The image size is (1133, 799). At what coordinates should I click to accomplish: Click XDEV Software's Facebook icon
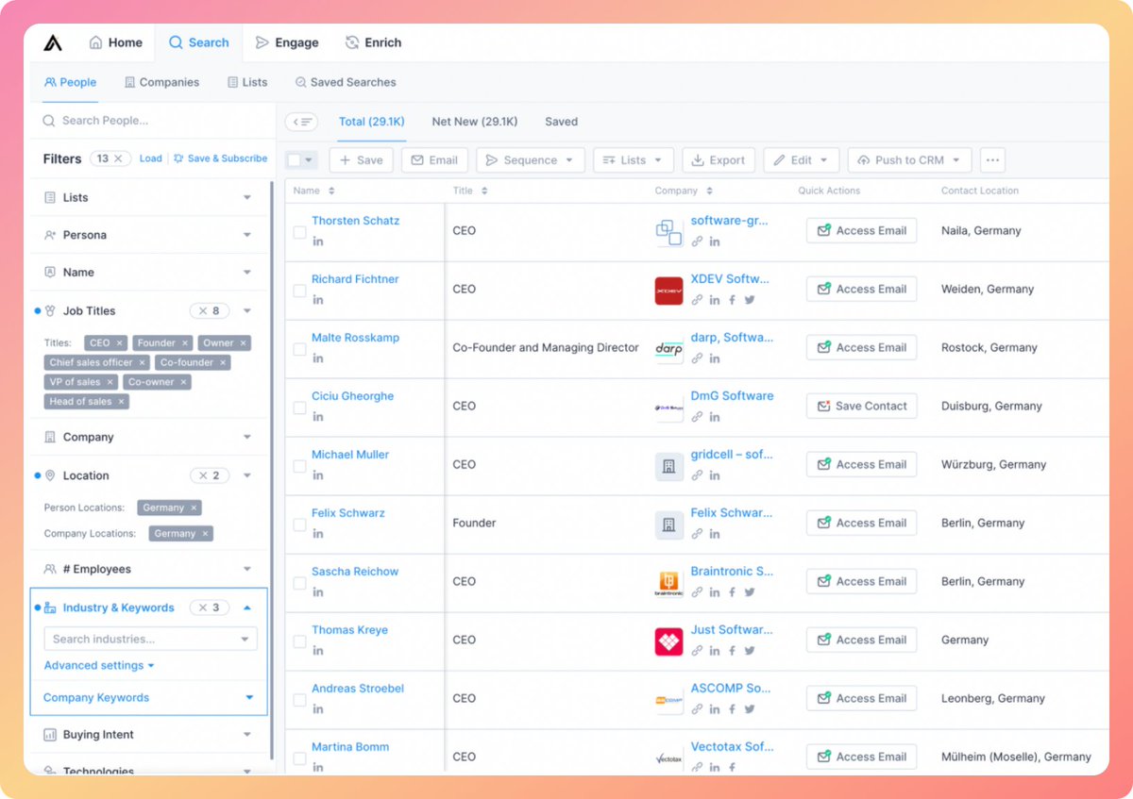(732, 300)
